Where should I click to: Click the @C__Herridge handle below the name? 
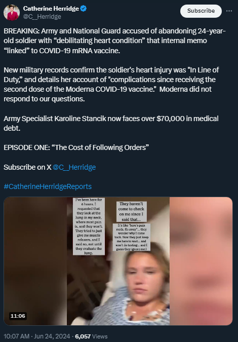pos(42,17)
